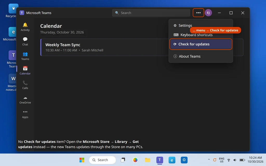Select the Meeting notes Word document icon

(x=11, y=82)
